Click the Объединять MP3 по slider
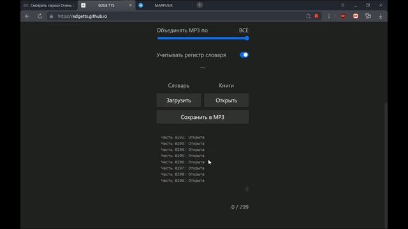This screenshot has height=229, width=408. pyautogui.click(x=203, y=38)
